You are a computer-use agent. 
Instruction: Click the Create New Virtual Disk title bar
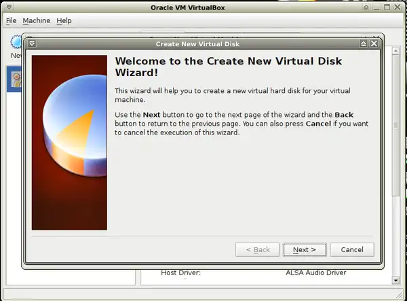click(197, 43)
